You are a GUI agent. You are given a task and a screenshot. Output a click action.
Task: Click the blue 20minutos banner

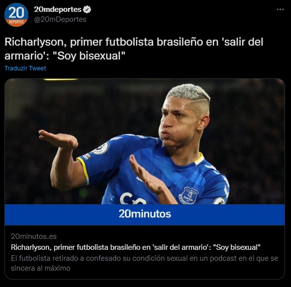tap(145, 215)
